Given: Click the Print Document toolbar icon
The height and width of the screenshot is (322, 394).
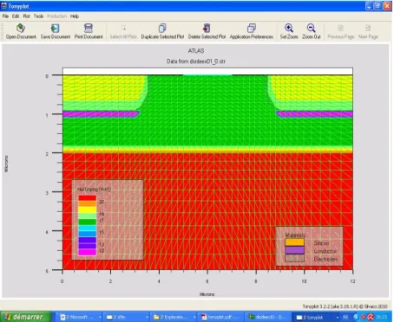Looking at the screenshot, I should pyautogui.click(x=89, y=28).
